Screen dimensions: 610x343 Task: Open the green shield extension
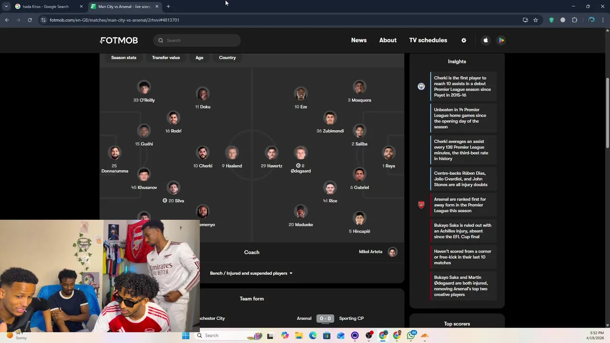click(x=551, y=20)
